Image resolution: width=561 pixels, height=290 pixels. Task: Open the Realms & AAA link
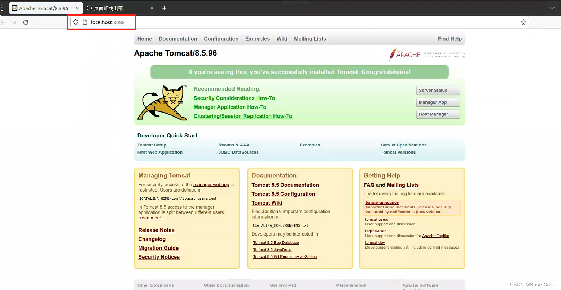[x=234, y=145]
